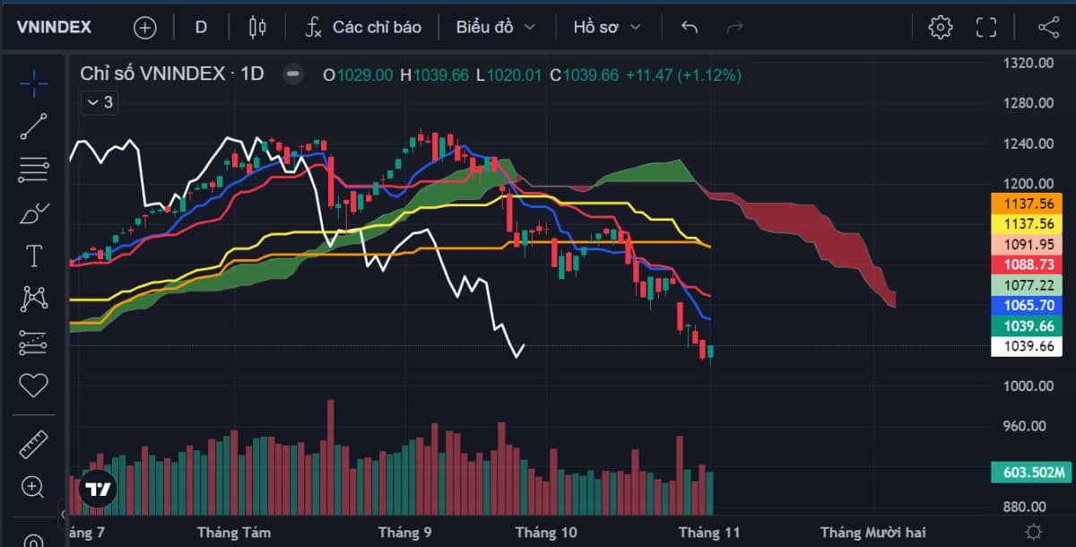Click the TradingView logo on the chart
The image size is (1076, 547).
point(98,489)
